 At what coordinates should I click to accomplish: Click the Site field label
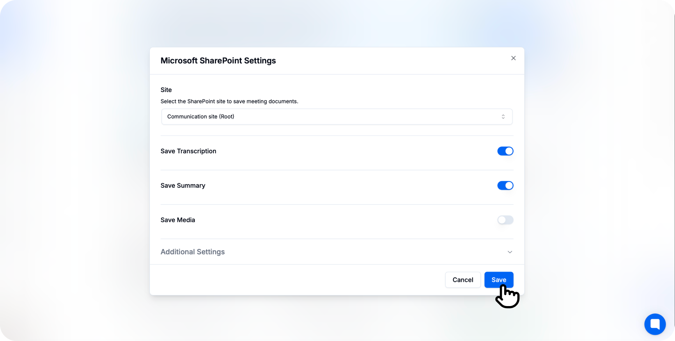click(166, 90)
